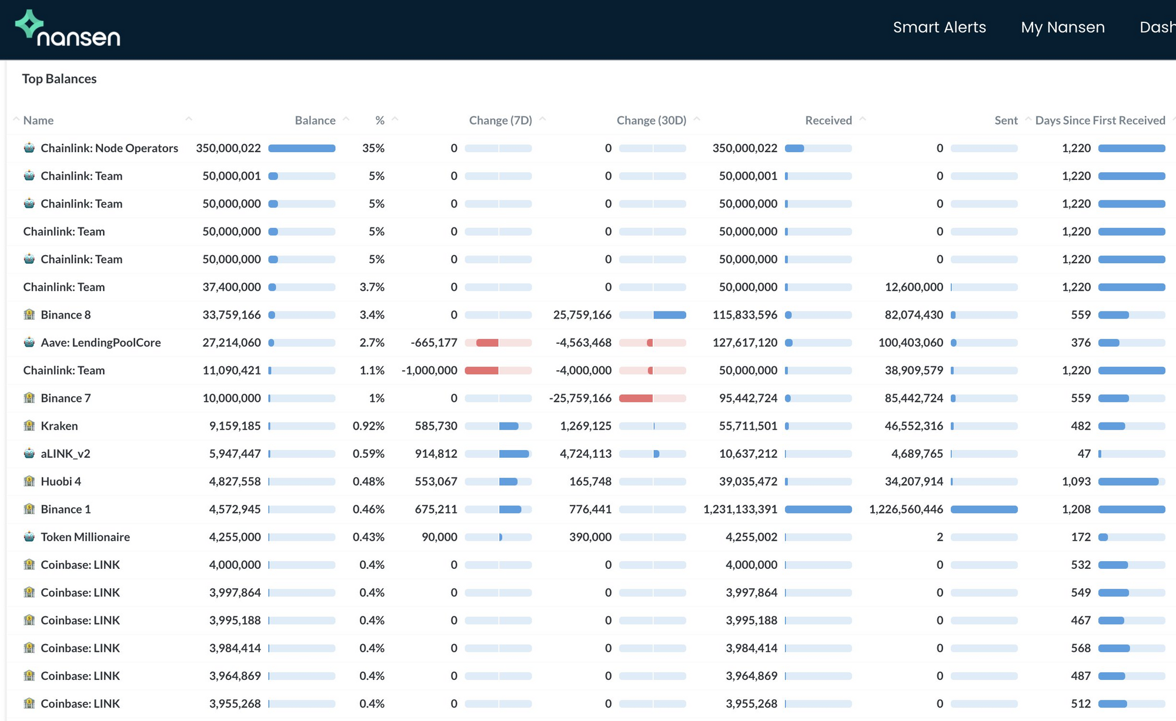
Task: Open Smart Alerts in the top navigation
Action: click(939, 27)
